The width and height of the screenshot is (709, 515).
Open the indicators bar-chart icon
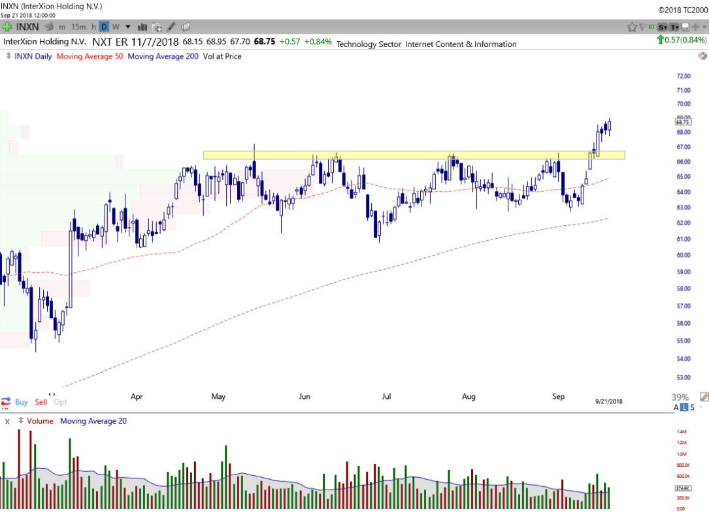tap(142, 27)
